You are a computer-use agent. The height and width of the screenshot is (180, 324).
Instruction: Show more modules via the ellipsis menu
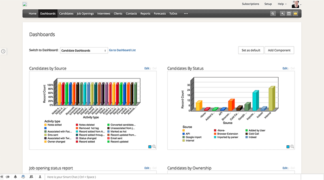click(x=186, y=13)
